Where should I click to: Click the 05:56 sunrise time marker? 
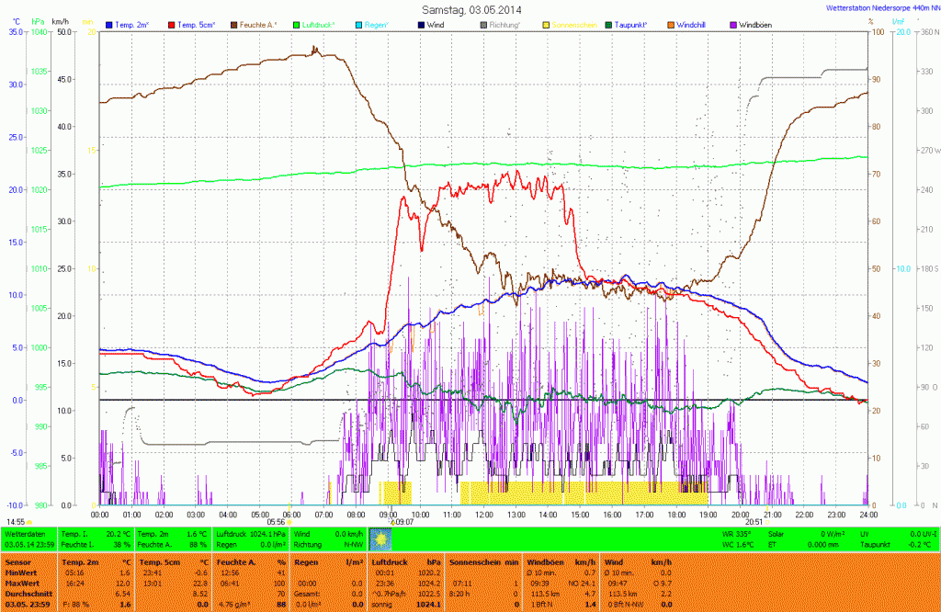pyautogui.click(x=276, y=522)
